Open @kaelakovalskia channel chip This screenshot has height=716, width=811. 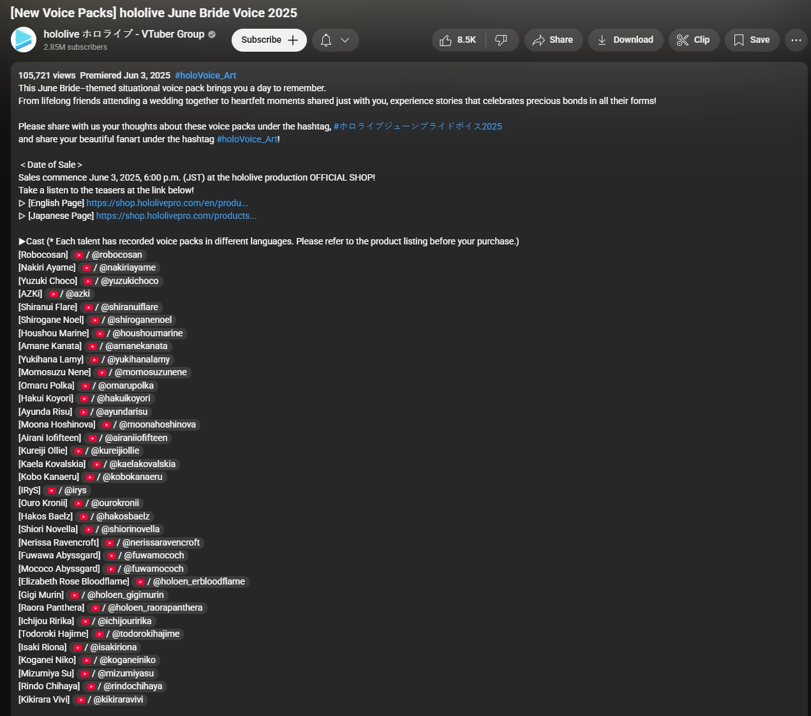tap(134, 464)
